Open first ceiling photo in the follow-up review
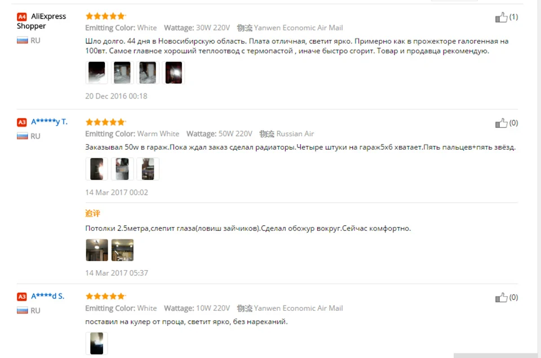Image resolution: width=541 pixels, height=358 pixels. tap(96, 250)
